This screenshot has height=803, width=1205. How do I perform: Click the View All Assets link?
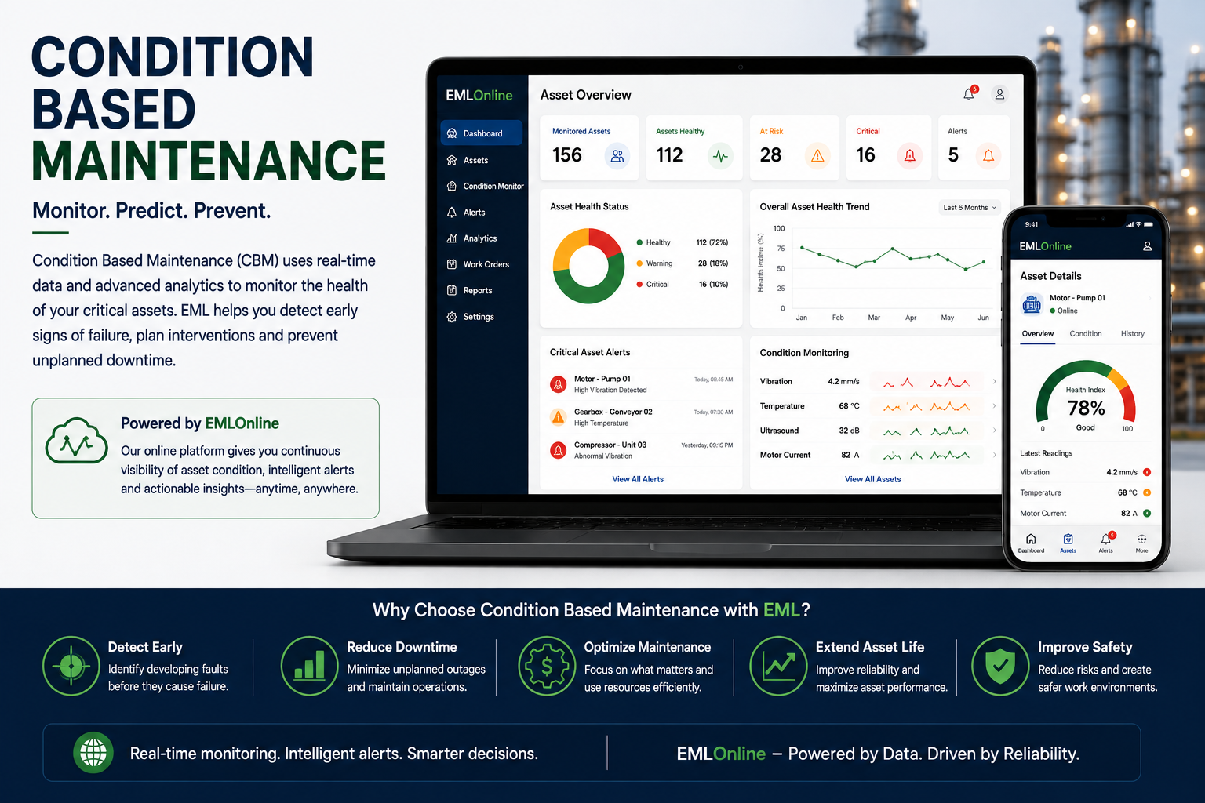(873, 479)
